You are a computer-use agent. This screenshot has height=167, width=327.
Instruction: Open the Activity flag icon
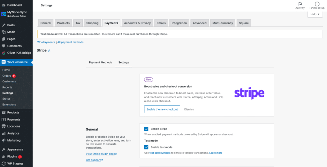tap(300, 4)
